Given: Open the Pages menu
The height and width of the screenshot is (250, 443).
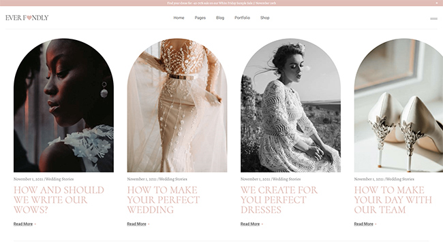Looking at the screenshot, I should (x=200, y=18).
